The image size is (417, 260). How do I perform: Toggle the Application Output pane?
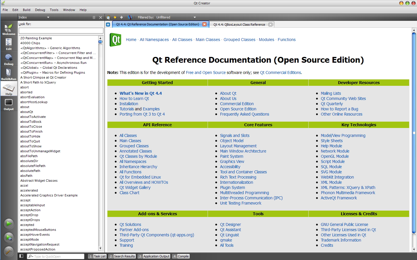pyautogui.click(x=154, y=256)
